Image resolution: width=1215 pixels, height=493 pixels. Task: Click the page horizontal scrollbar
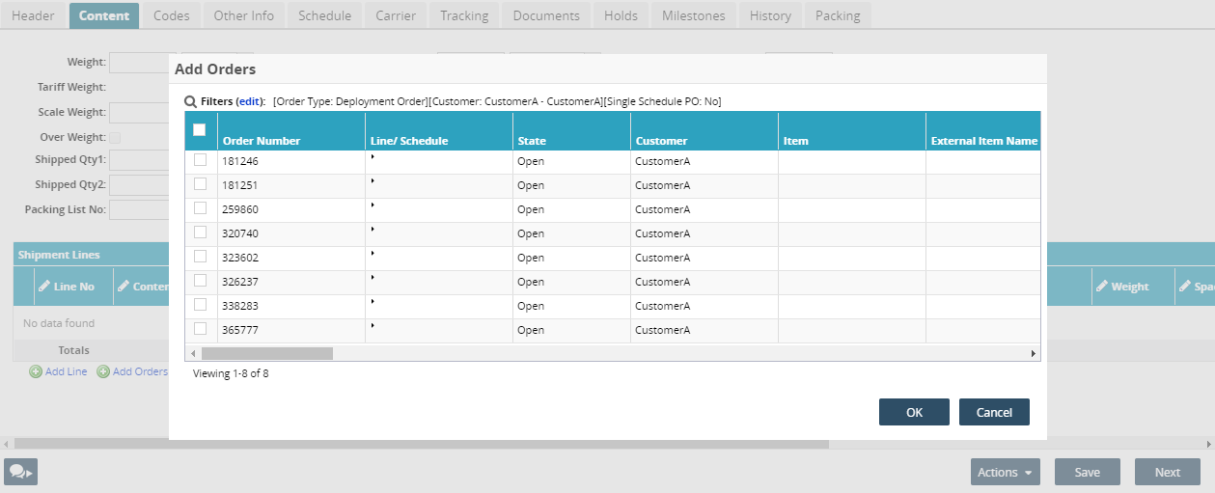(x=422, y=444)
